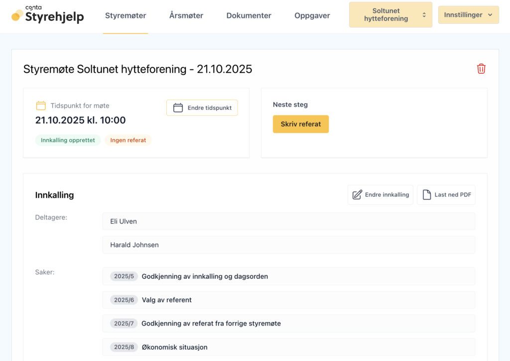
Task: Click the red trash delete icon
Action: [481, 69]
